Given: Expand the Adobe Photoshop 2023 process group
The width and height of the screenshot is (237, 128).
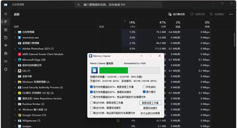Looking at the screenshot, I should 15,49.
